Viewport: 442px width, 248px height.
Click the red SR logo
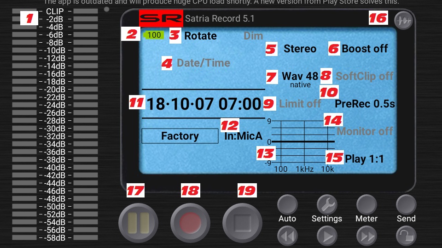pyautogui.click(x=161, y=18)
